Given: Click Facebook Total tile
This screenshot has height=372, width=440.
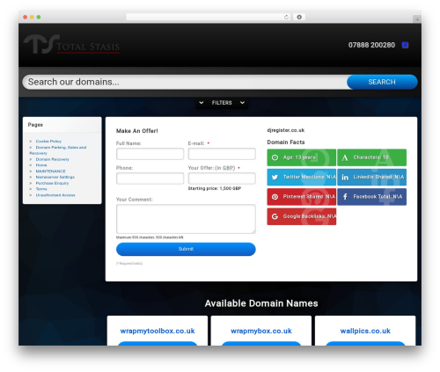Looking at the screenshot, I should point(371,197).
